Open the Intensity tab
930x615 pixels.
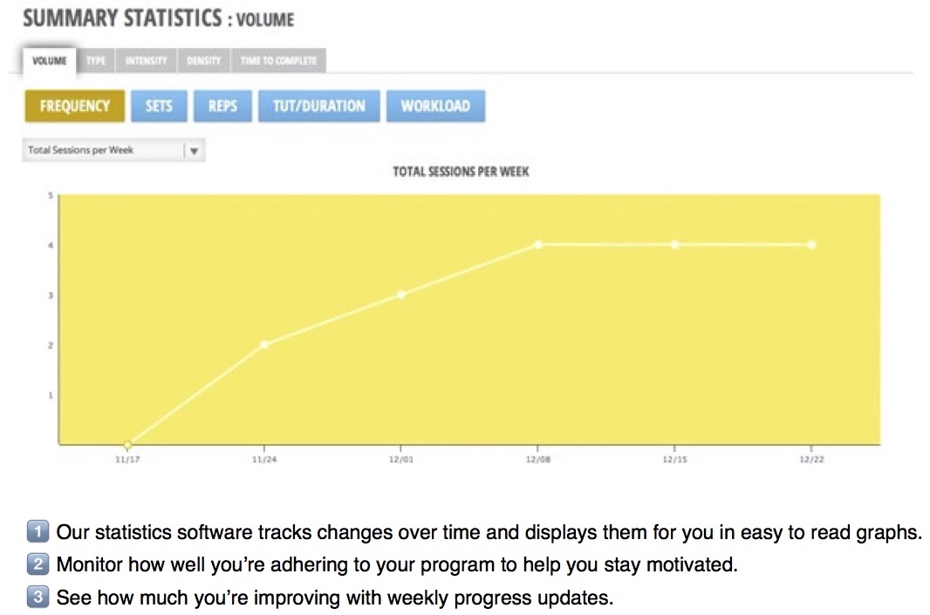[146, 60]
